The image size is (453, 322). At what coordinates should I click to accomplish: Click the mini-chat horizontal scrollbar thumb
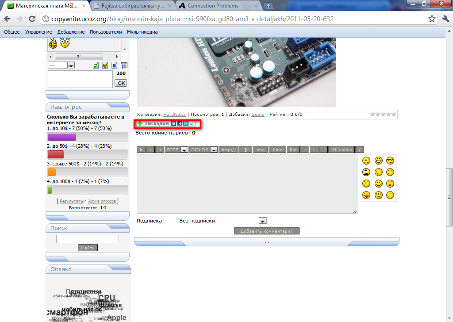pyautogui.click(x=79, y=57)
